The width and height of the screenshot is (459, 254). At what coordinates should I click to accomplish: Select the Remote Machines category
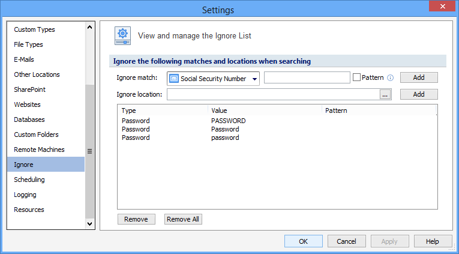[39, 150]
